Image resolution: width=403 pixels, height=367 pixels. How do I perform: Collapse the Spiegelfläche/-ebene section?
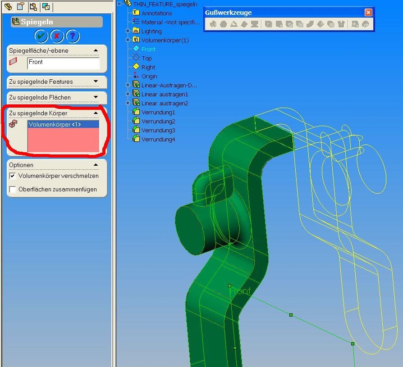tap(96, 50)
